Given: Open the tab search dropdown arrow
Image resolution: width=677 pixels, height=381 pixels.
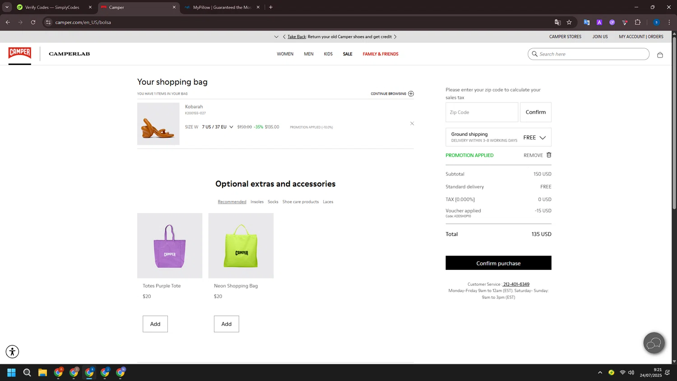Looking at the screenshot, I should pos(7,7).
